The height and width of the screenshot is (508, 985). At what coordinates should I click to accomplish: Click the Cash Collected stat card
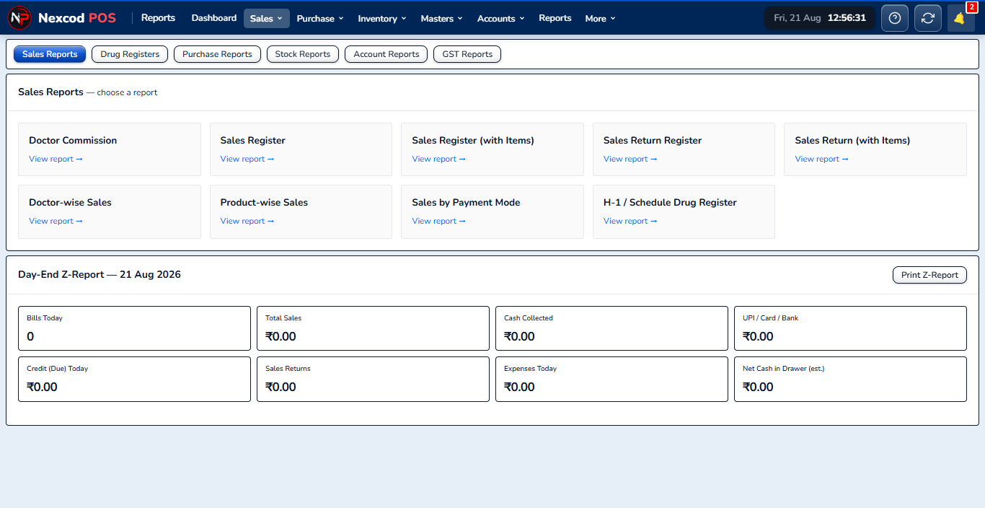(x=611, y=328)
